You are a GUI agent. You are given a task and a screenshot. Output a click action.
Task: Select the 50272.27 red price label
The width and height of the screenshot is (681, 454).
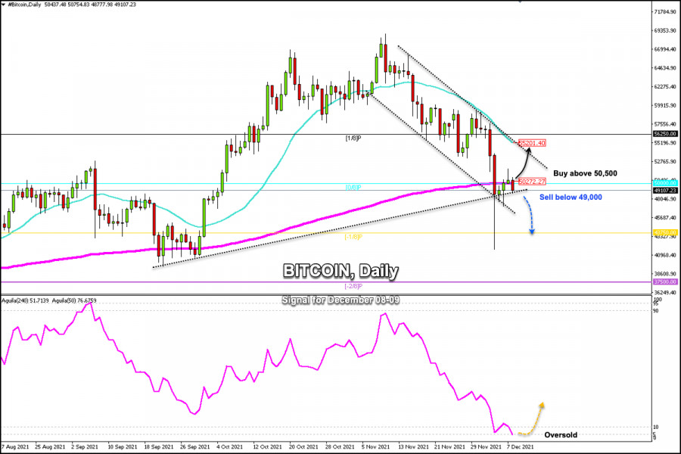pyautogui.click(x=532, y=182)
